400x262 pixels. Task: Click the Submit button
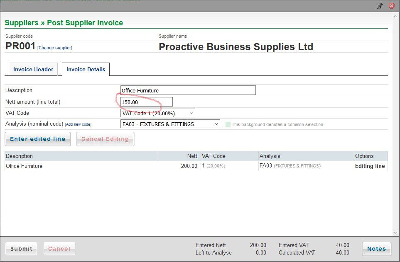(x=21, y=249)
